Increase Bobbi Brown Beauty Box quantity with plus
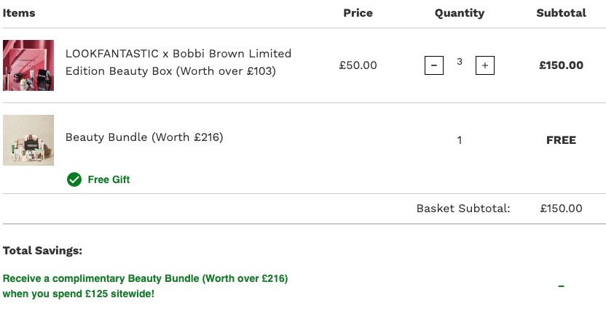The image size is (606, 311). pos(484,65)
